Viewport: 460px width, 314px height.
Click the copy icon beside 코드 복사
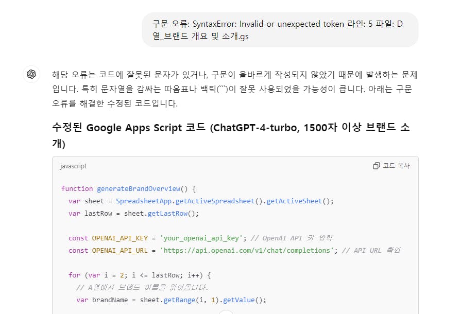(377, 166)
